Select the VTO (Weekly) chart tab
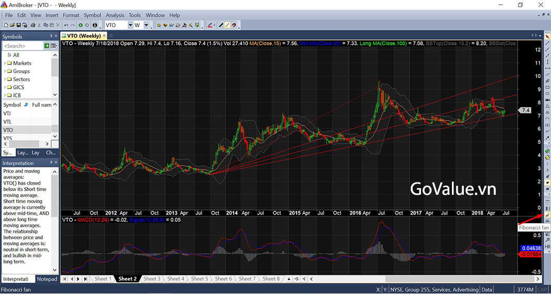This screenshot has width=551, height=294. (x=84, y=36)
